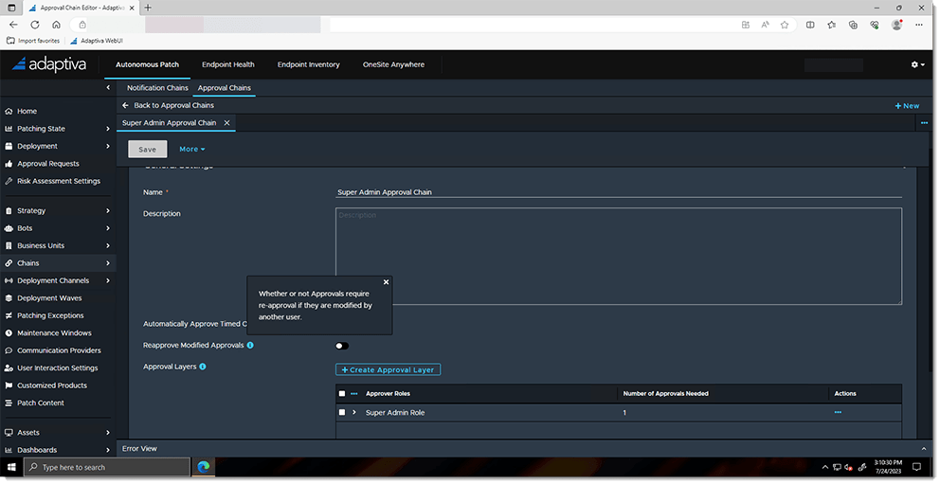Expand the Error View panel
Screen dimensions: 940x484
[923, 449]
